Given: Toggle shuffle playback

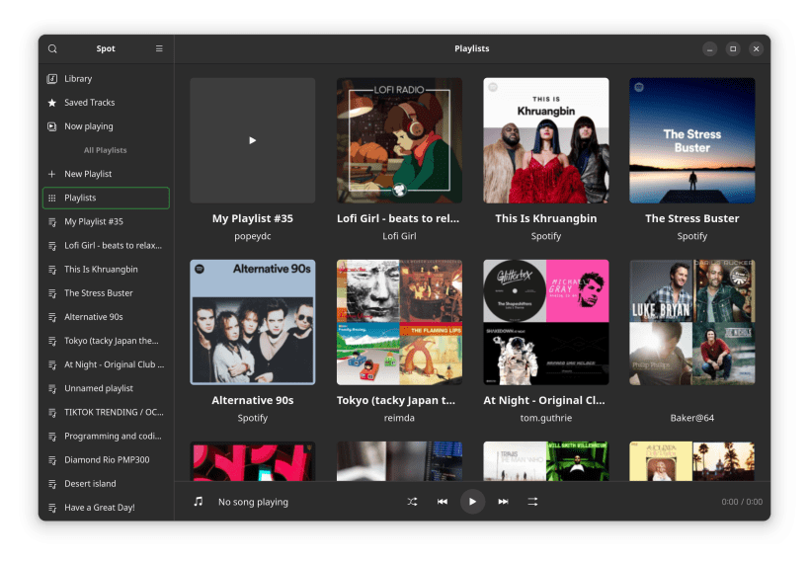Looking at the screenshot, I should (x=412, y=502).
